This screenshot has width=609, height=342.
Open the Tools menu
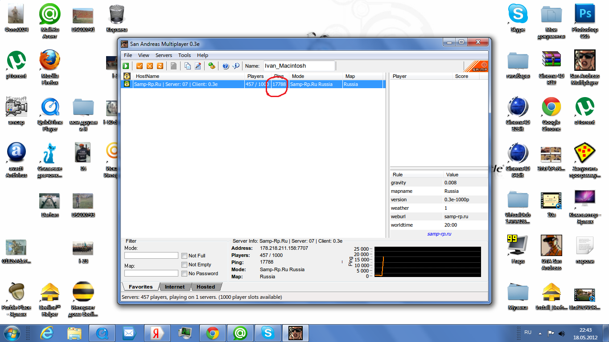click(x=185, y=55)
